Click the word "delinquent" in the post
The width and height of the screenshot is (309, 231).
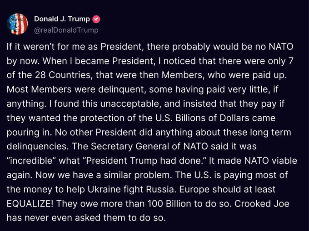click(x=122, y=89)
